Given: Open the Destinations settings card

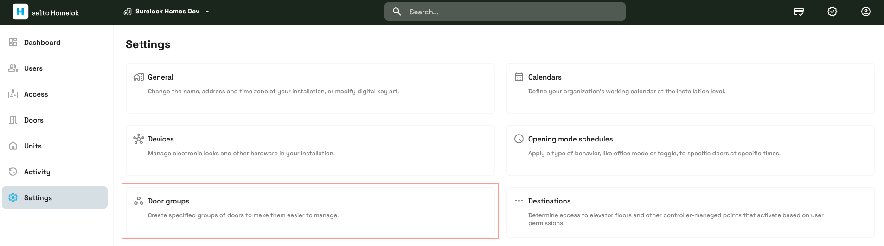Looking at the screenshot, I should pos(691,212).
